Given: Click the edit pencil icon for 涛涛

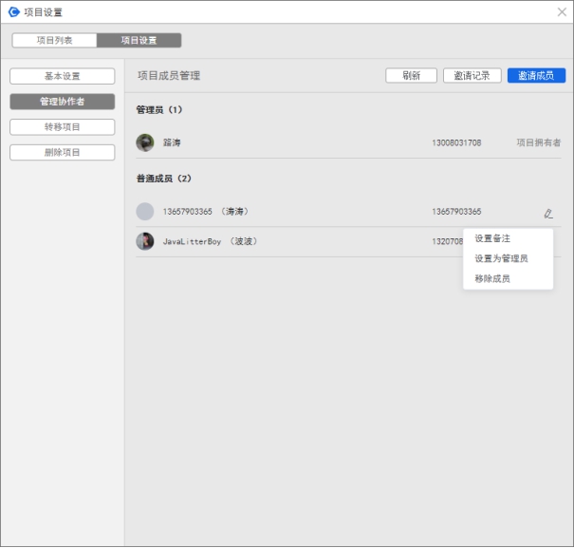Looking at the screenshot, I should tap(548, 213).
